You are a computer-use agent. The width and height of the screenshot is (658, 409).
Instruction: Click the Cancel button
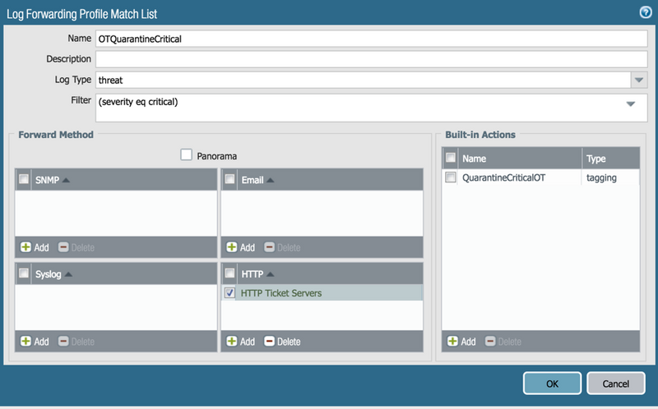(615, 384)
